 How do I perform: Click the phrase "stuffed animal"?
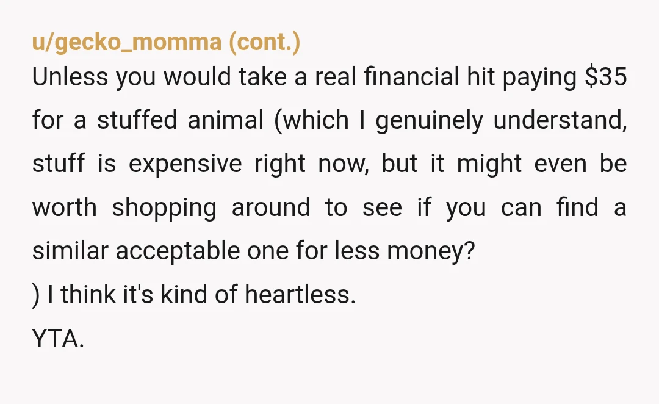coord(180,120)
